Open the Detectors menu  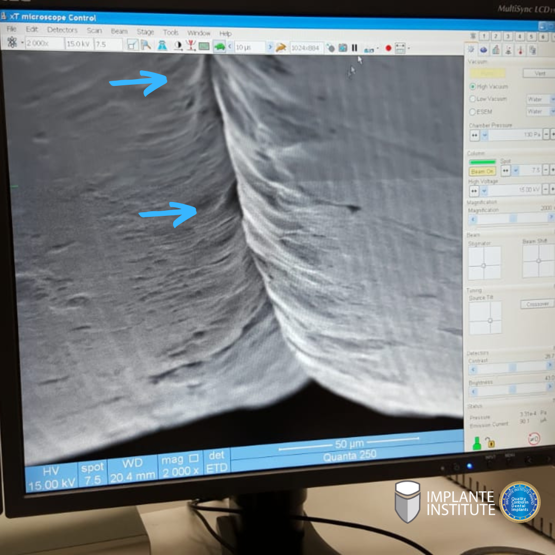click(x=62, y=30)
